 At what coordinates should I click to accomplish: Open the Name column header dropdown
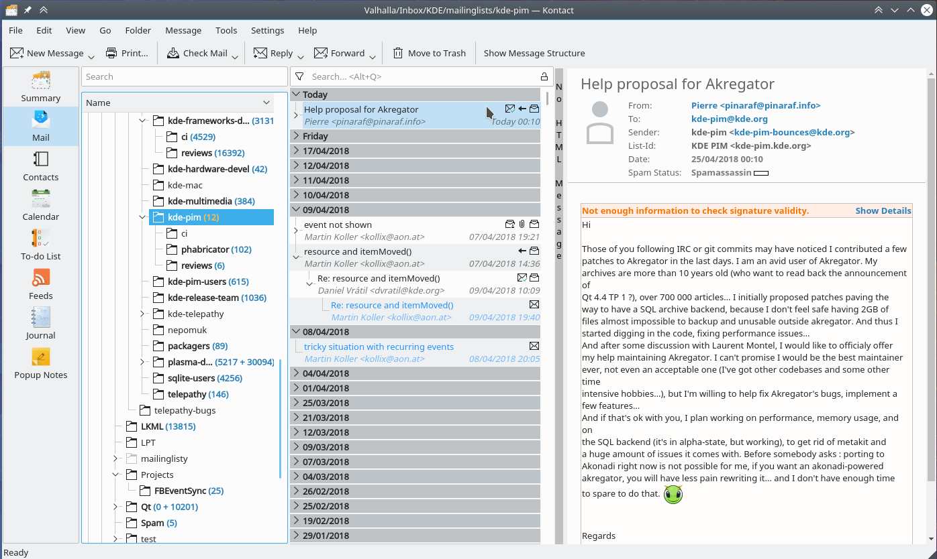[267, 103]
